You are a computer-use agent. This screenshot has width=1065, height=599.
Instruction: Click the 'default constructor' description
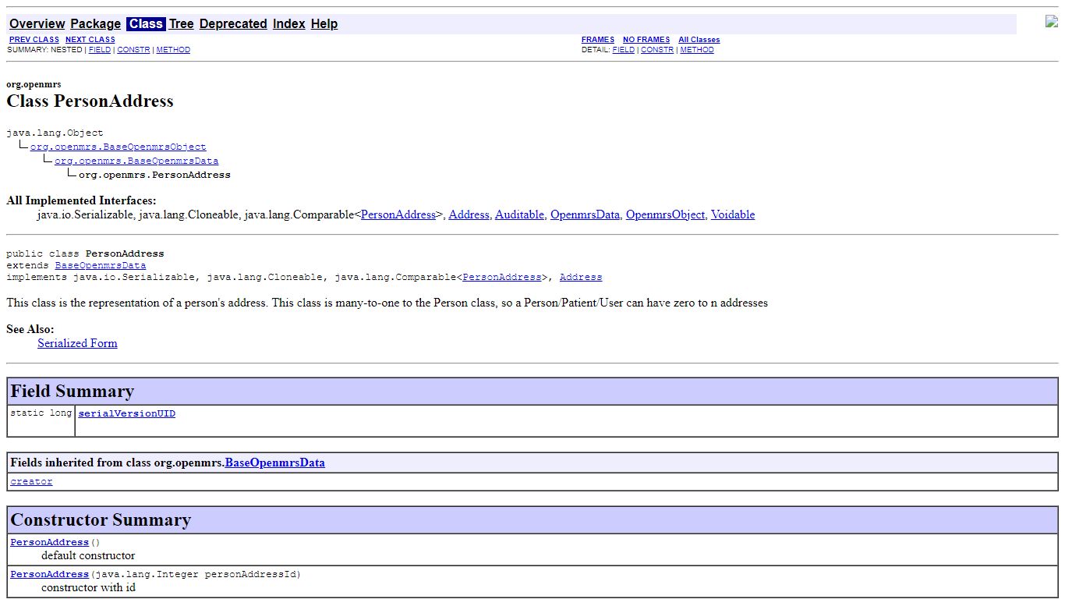[88, 555]
